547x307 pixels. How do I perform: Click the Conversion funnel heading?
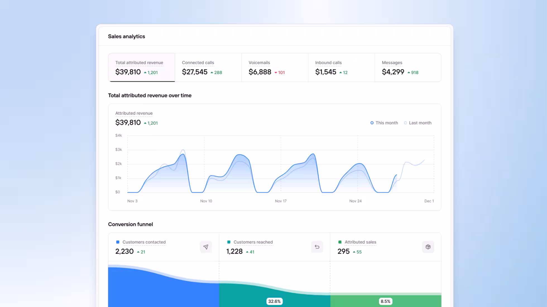coord(130,225)
